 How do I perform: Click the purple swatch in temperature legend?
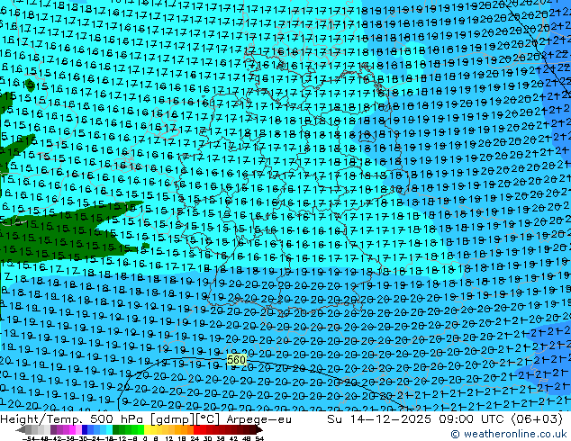pyautogui.click(x=53, y=429)
